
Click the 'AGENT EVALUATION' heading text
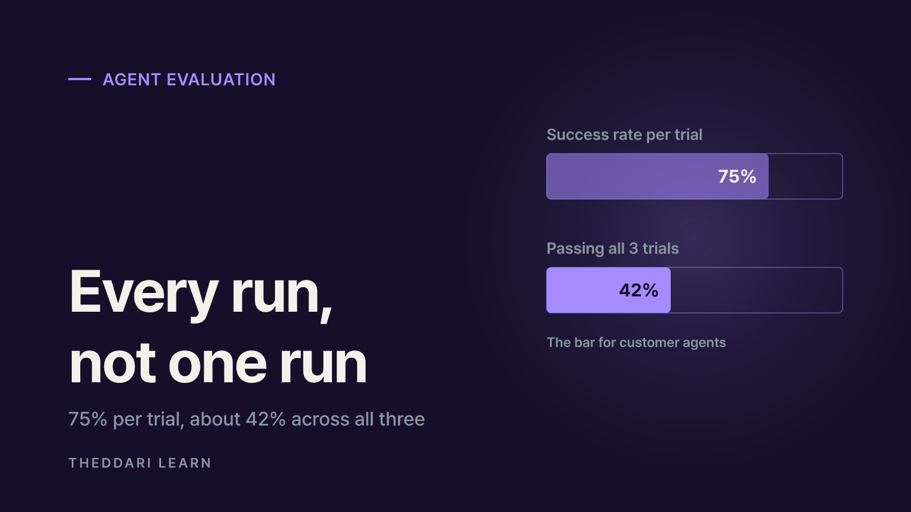(189, 80)
